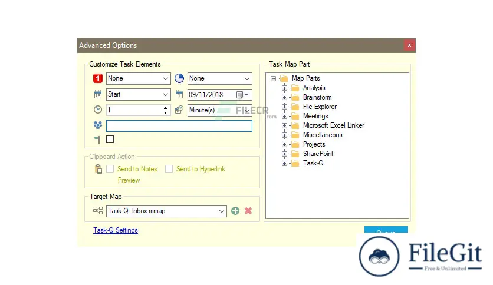493x285 pixels.
Task: Select Task-Q in the Map Parts tree
Action: [x=313, y=163]
